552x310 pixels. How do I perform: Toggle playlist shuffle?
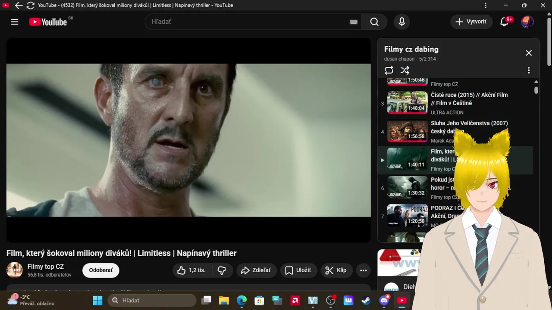click(x=405, y=70)
